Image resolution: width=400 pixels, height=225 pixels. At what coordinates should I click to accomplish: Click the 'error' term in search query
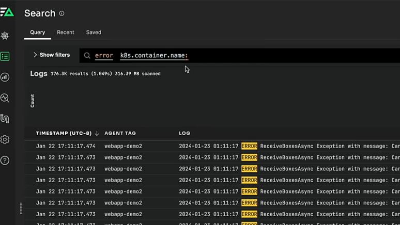[104, 56]
